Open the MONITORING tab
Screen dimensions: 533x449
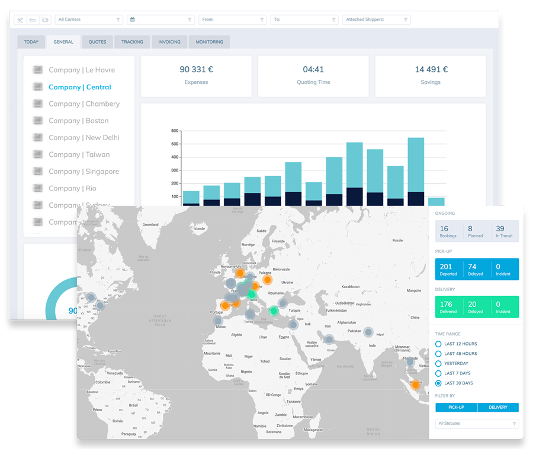[x=209, y=42]
